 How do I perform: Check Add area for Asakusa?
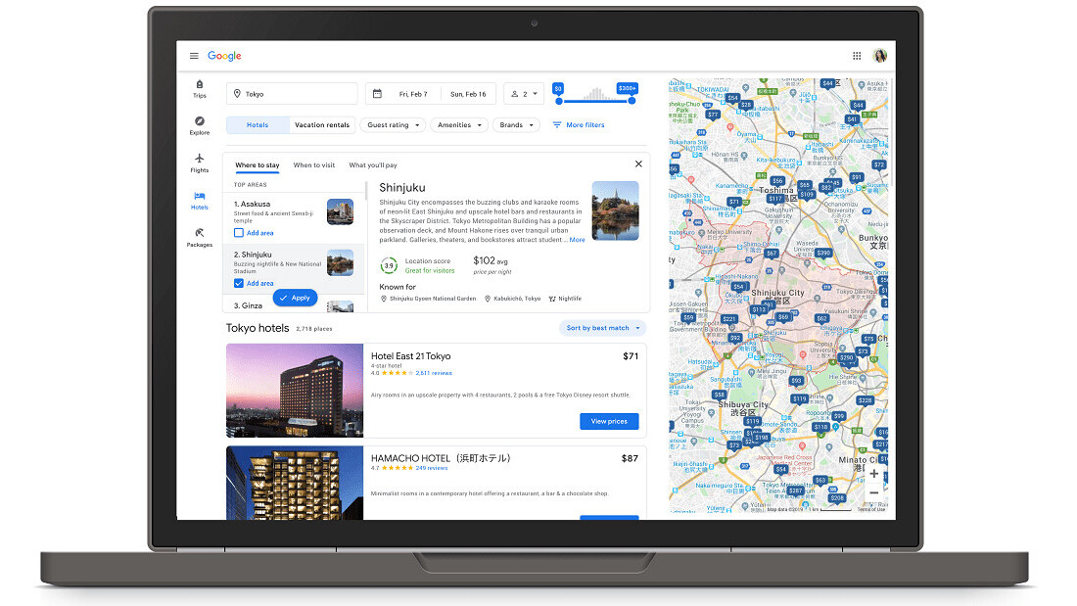tap(239, 233)
